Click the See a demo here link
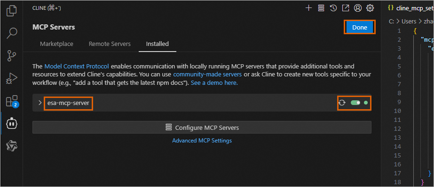 click(x=214, y=83)
